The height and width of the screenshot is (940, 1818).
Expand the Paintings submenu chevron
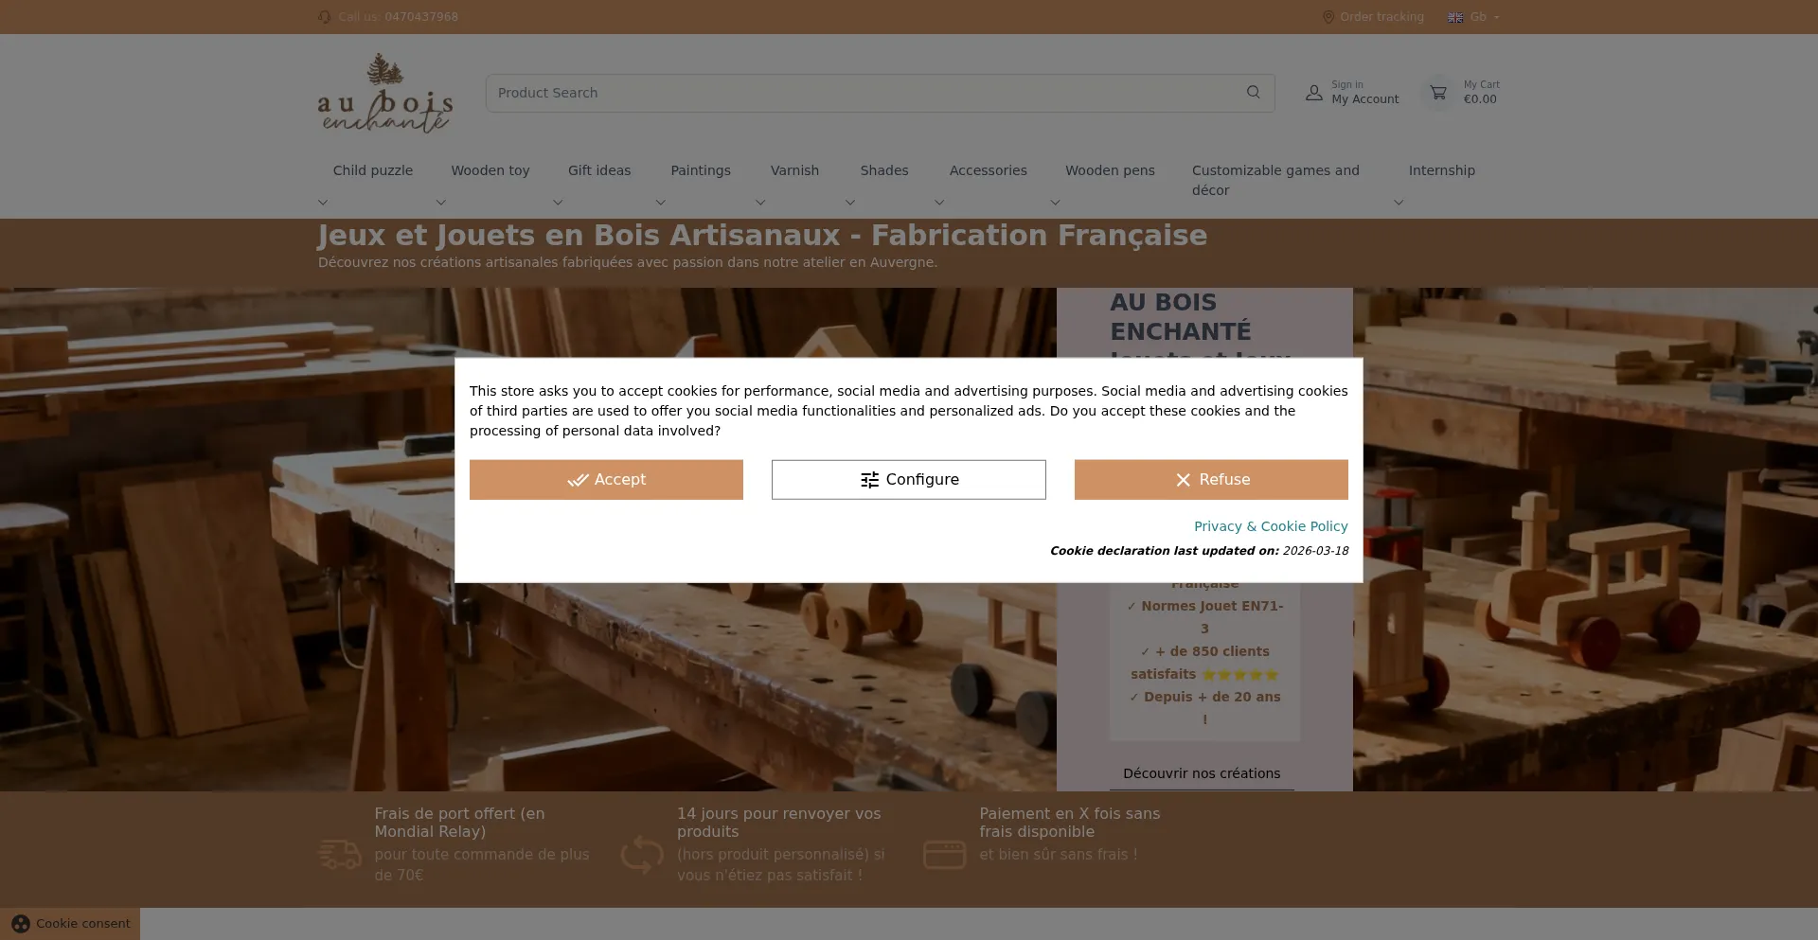(661, 203)
